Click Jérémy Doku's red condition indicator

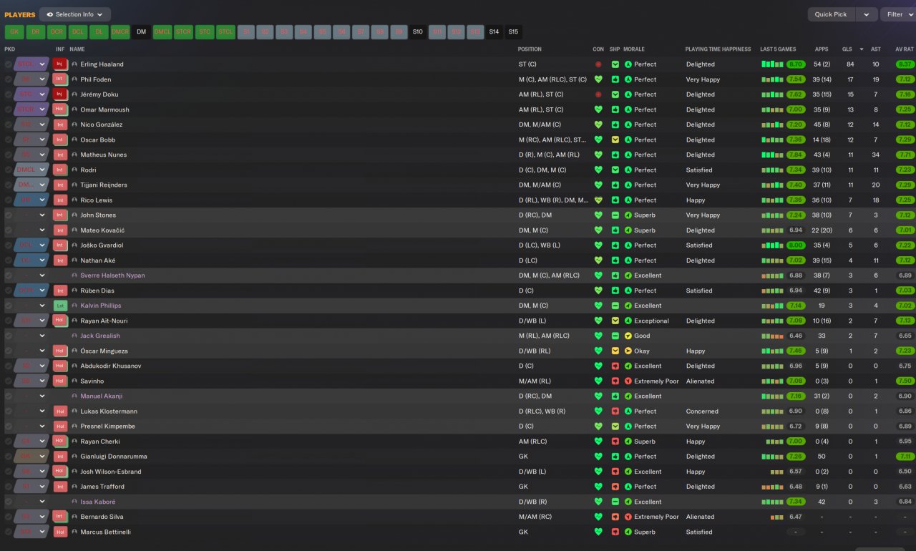tap(598, 94)
